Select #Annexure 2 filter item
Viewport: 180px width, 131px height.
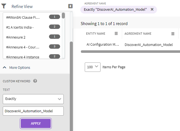[16, 37]
